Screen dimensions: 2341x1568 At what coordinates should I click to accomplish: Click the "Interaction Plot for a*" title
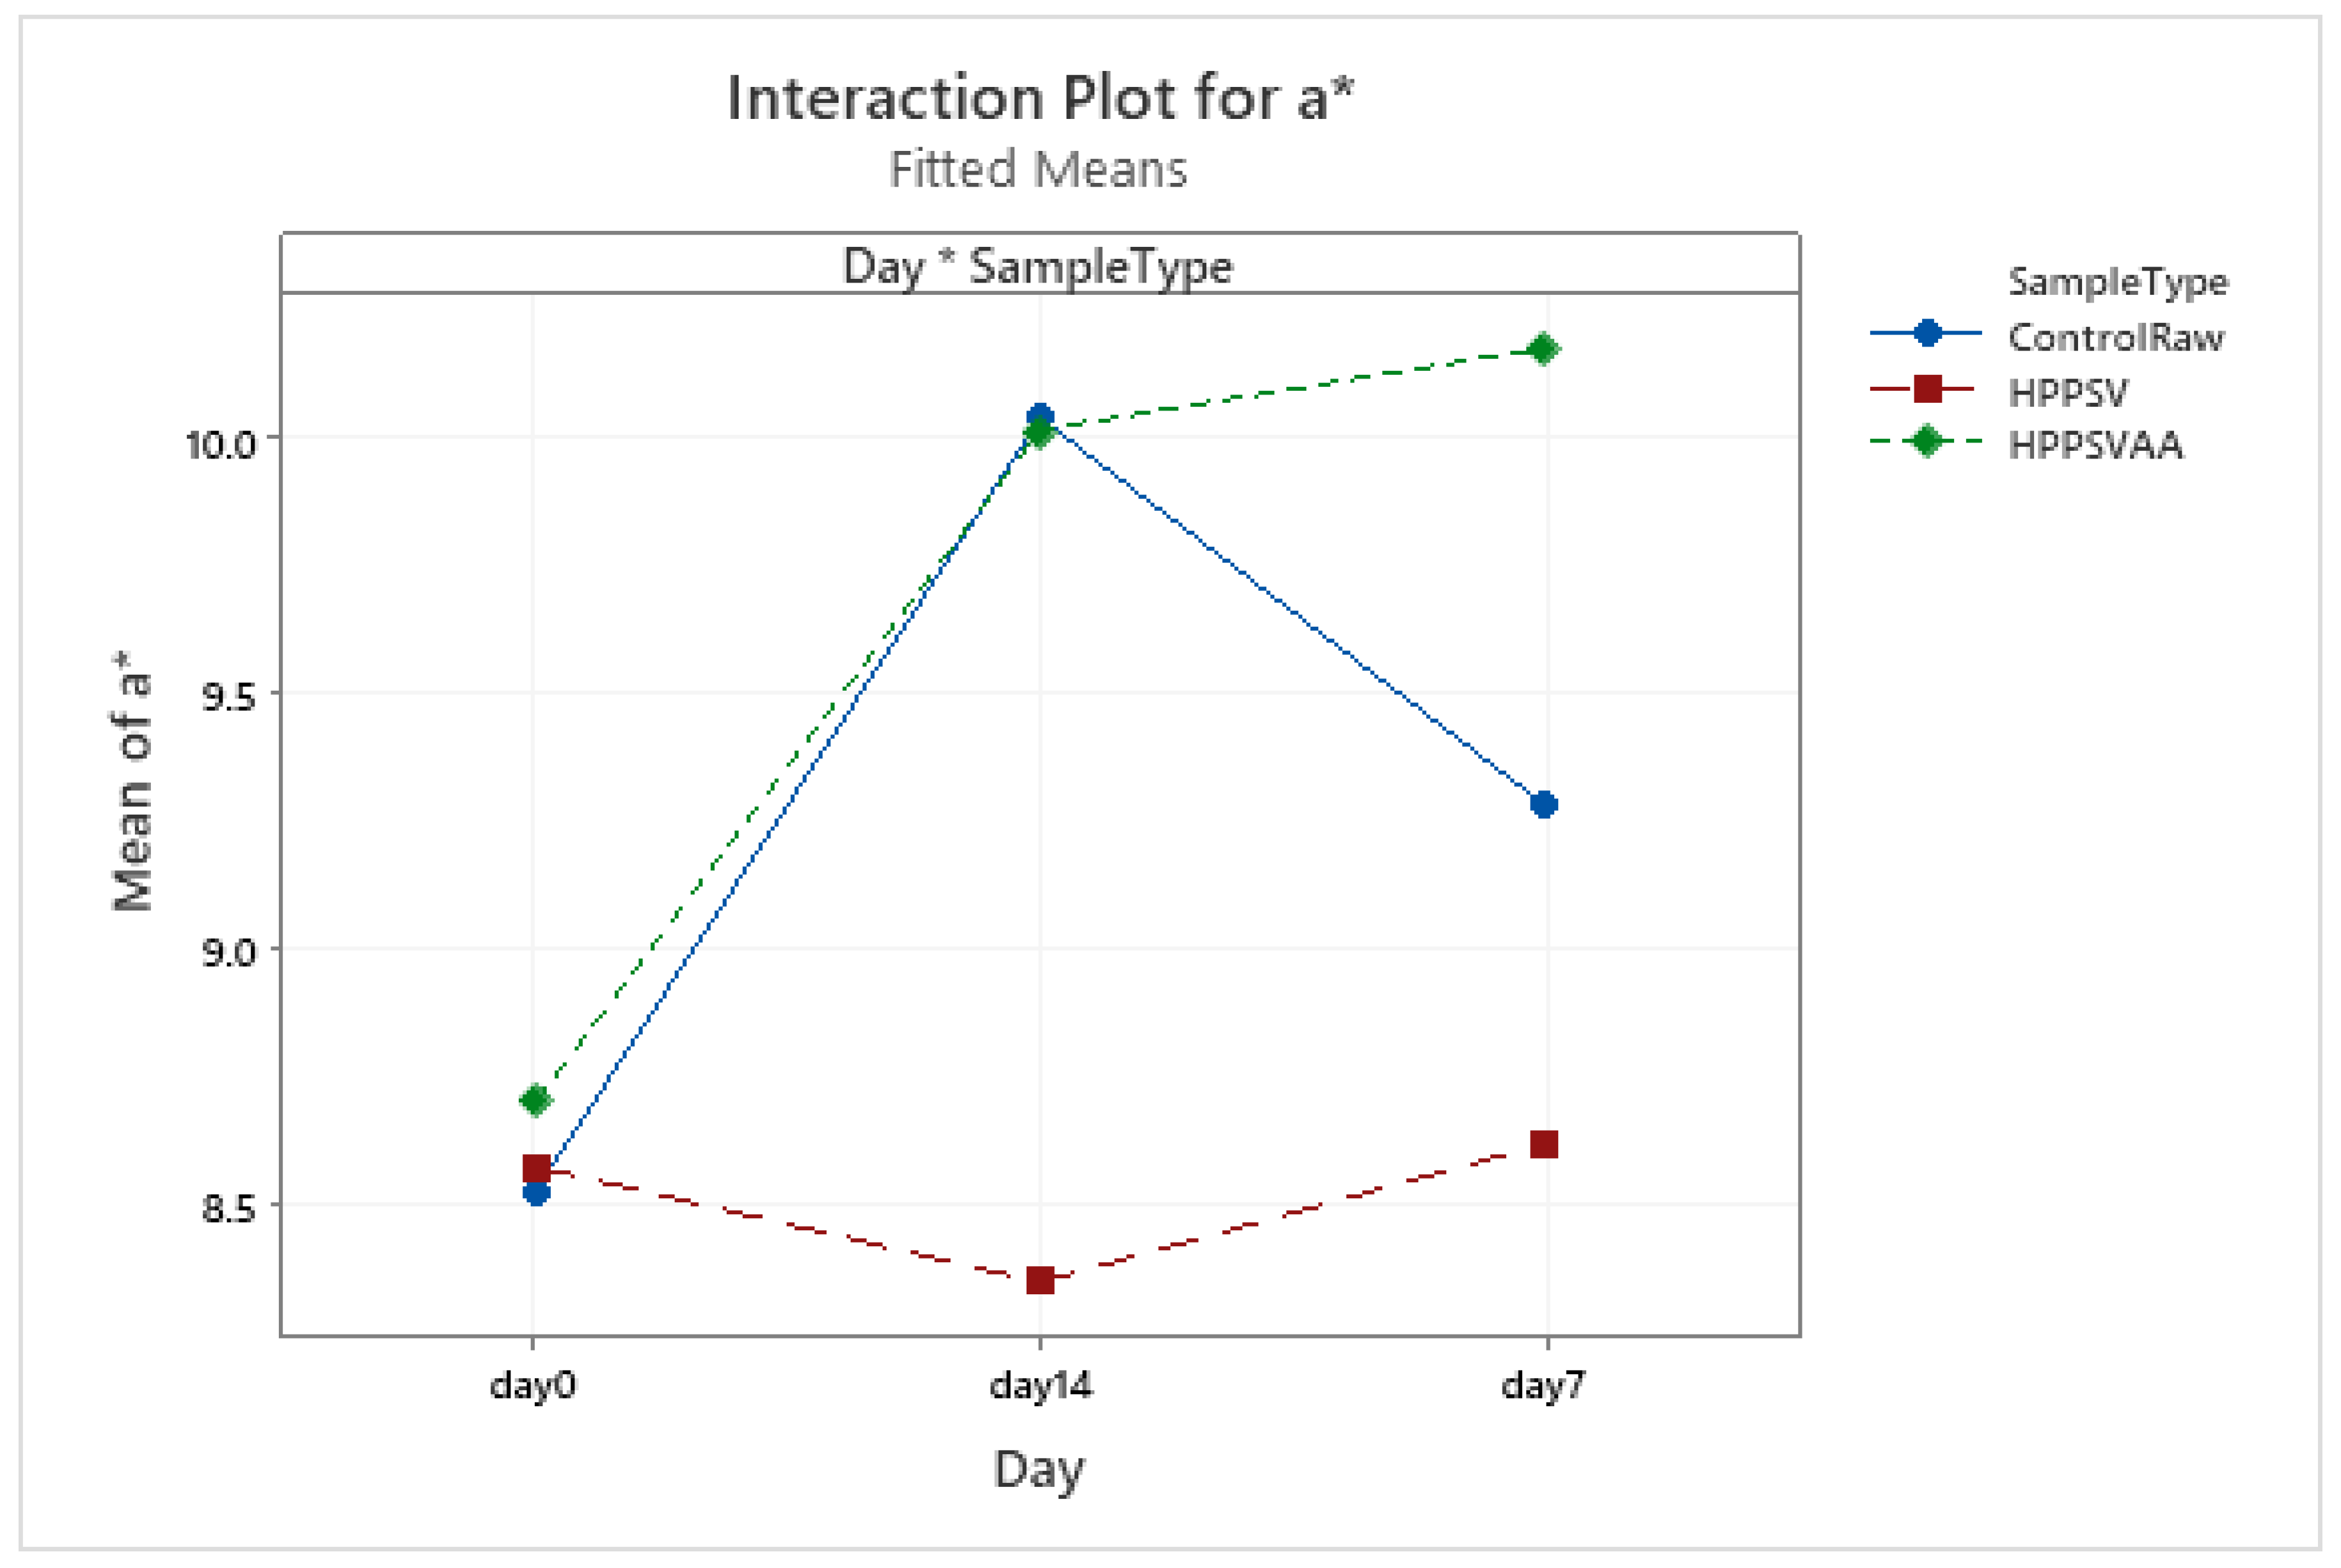(1039, 99)
